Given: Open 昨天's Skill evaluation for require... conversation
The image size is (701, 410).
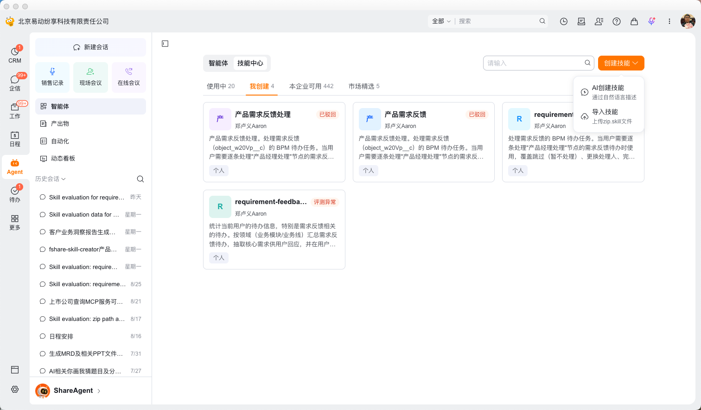Looking at the screenshot, I should 90,197.
